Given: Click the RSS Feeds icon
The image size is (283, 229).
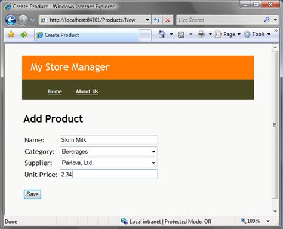Looking at the screenshot, I should pos(181,35).
